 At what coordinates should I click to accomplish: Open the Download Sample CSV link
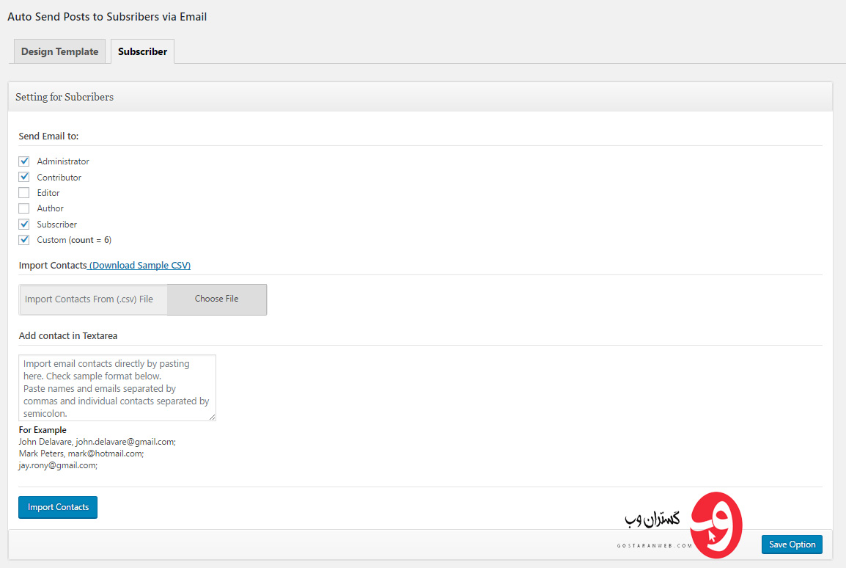[x=139, y=266]
